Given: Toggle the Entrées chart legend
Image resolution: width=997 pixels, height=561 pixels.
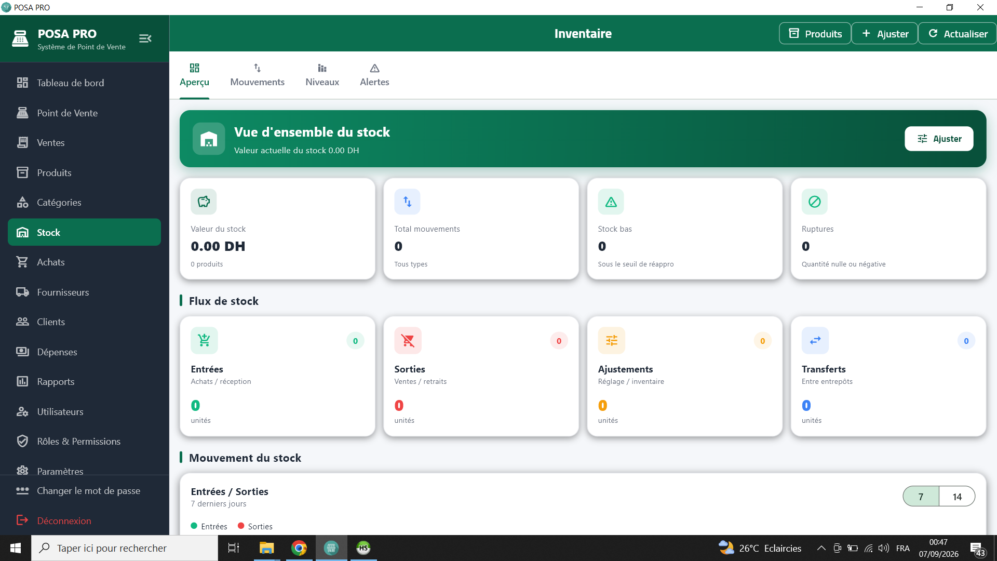Looking at the screenshot, I should [209, 526].
